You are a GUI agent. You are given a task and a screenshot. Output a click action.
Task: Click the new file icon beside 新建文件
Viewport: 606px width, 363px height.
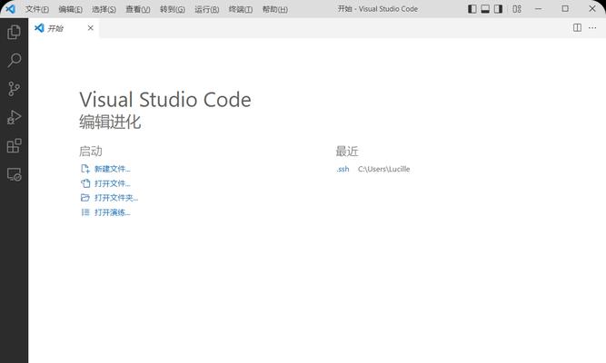(85, 169)
